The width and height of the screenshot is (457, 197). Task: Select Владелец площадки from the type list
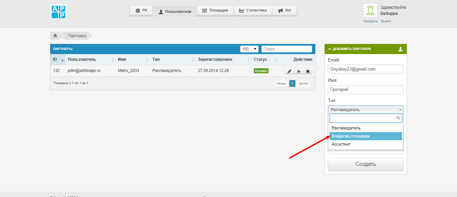click(365, 136)
